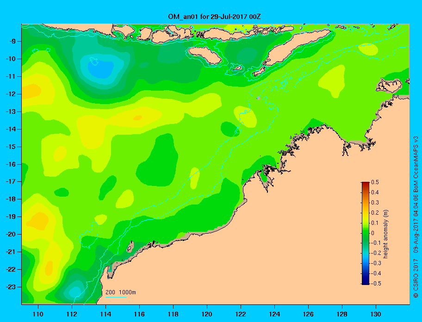Click the '-0.2' colorbar tick label

tap(376, 253)
